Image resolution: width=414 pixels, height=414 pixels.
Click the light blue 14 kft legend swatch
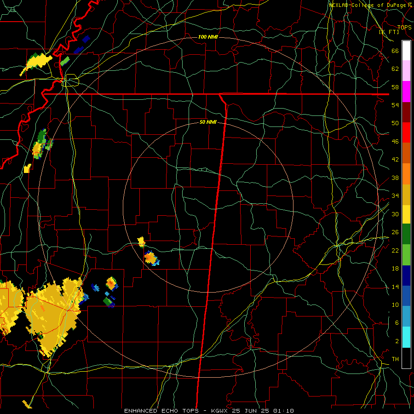(x=406, y=316)
